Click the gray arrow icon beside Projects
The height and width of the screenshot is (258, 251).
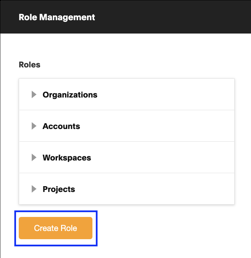coord(34,189)
